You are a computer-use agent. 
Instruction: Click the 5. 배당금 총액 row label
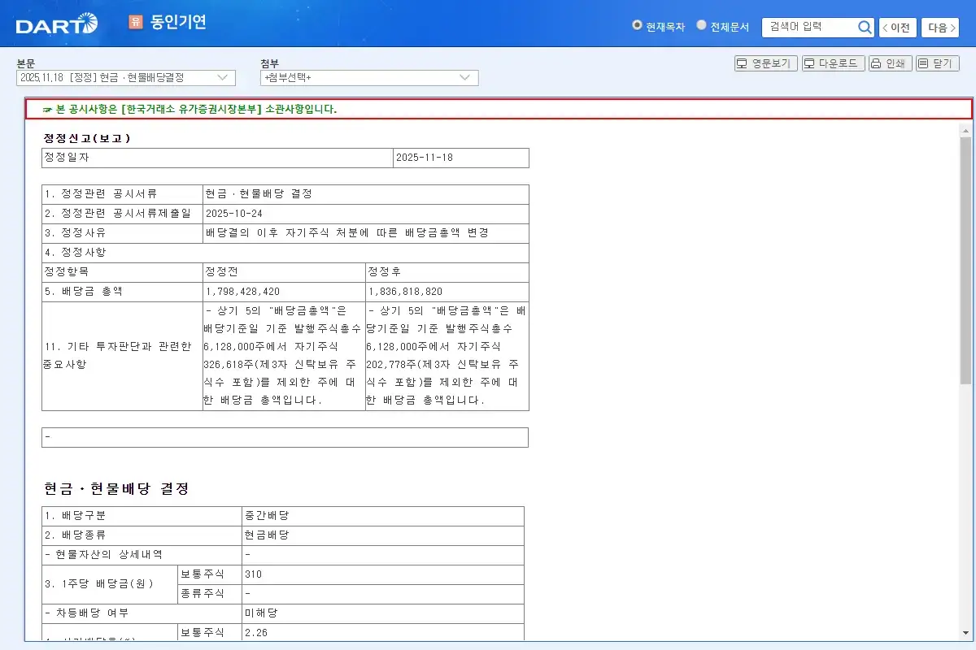pyautogui.click(x=122, y=292)
